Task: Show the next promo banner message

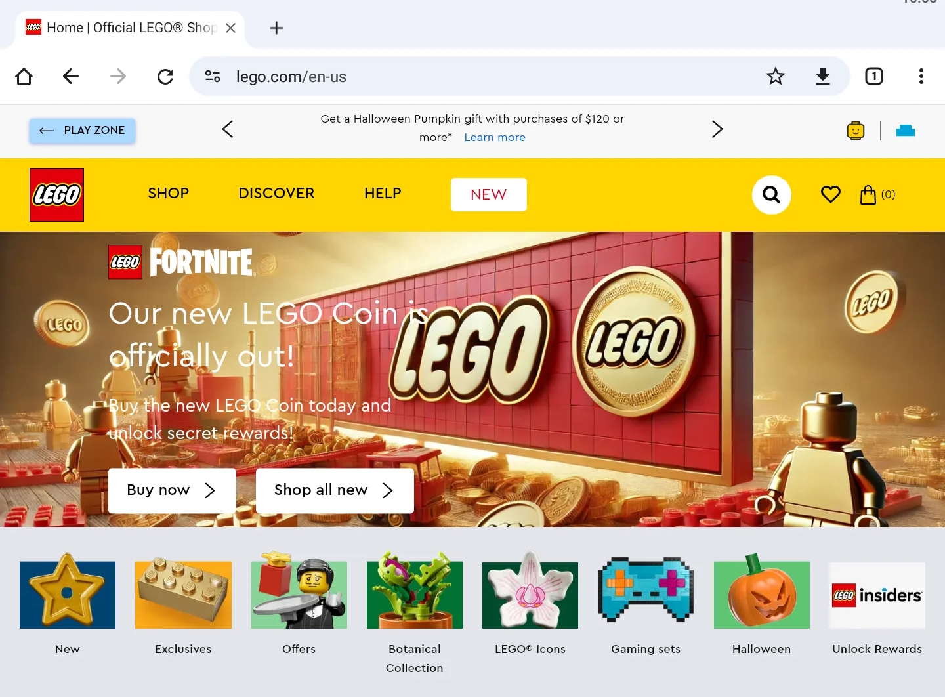Action: click(x=717, y=129)
